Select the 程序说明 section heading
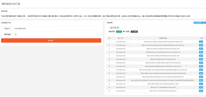 4,11
